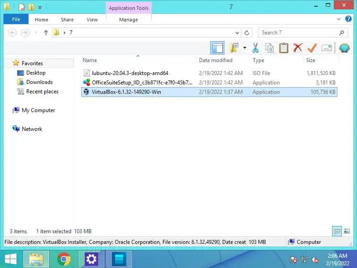357x268 pixels.
Task: Click the Computer zone in status bar
Action: [304, 242]
